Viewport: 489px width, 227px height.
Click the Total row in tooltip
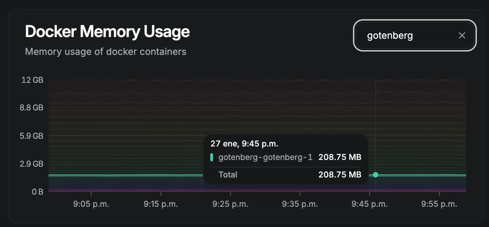coord(286,174)
